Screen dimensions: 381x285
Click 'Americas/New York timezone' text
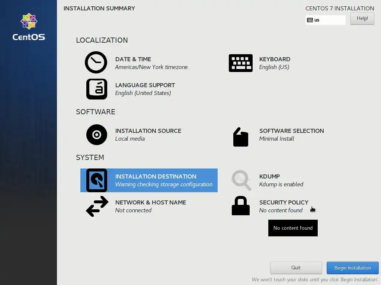(x=151, y=67)
